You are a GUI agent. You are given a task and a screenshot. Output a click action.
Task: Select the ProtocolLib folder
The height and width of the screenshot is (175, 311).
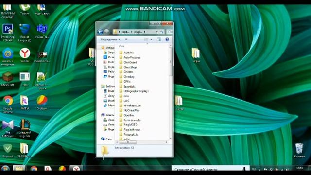(x=128, y=134)
